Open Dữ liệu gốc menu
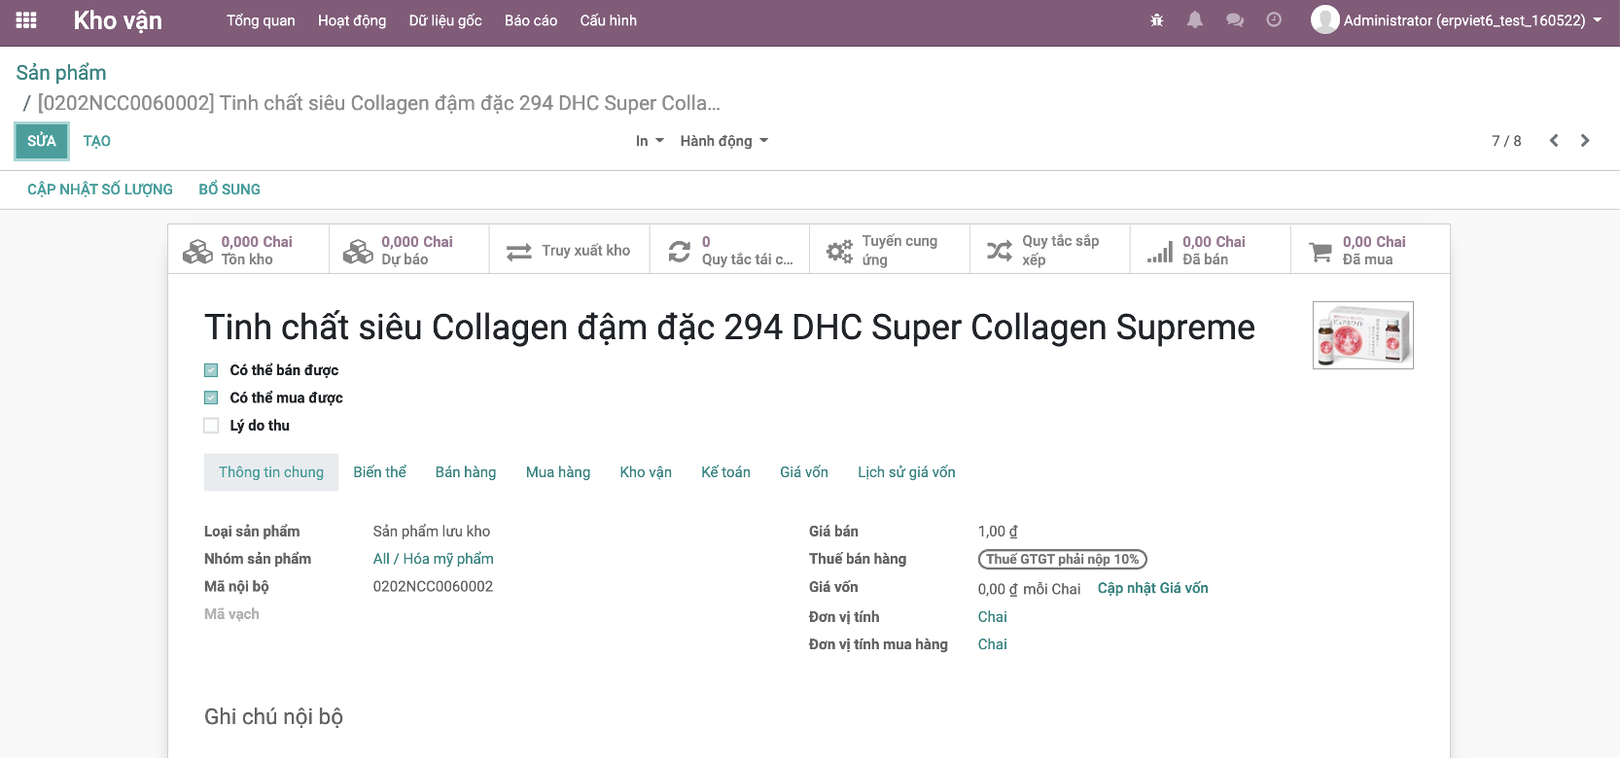The height and width of the screenshot is (760, 1620). tap(445, 20)
